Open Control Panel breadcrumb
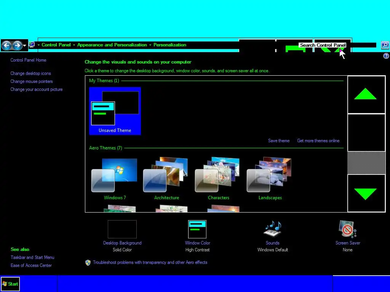390x292 pixels. click(x=56, y=45)
